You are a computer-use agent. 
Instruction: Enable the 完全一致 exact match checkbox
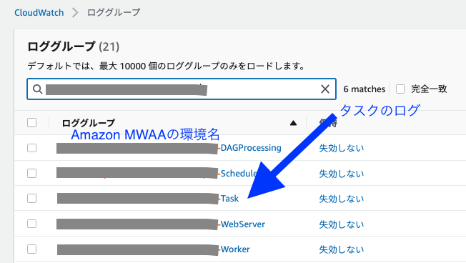[400, 89]
